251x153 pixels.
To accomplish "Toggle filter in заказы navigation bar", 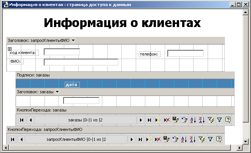I will [x=219, y=120].
